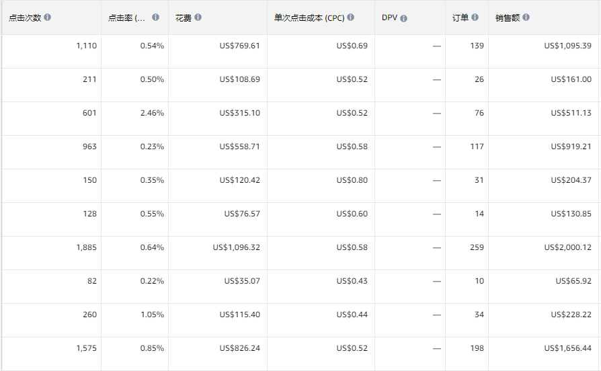Select clicks value 601
Image resolution: width=601 pixels, height=371 pixels.
pyautogui.click(x=89, y=113)
